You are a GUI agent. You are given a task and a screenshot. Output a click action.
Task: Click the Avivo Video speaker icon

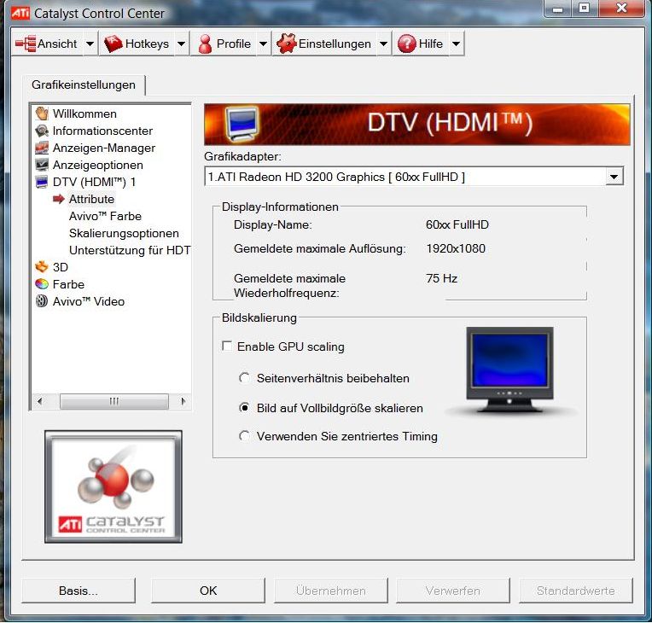pos(42,301)
